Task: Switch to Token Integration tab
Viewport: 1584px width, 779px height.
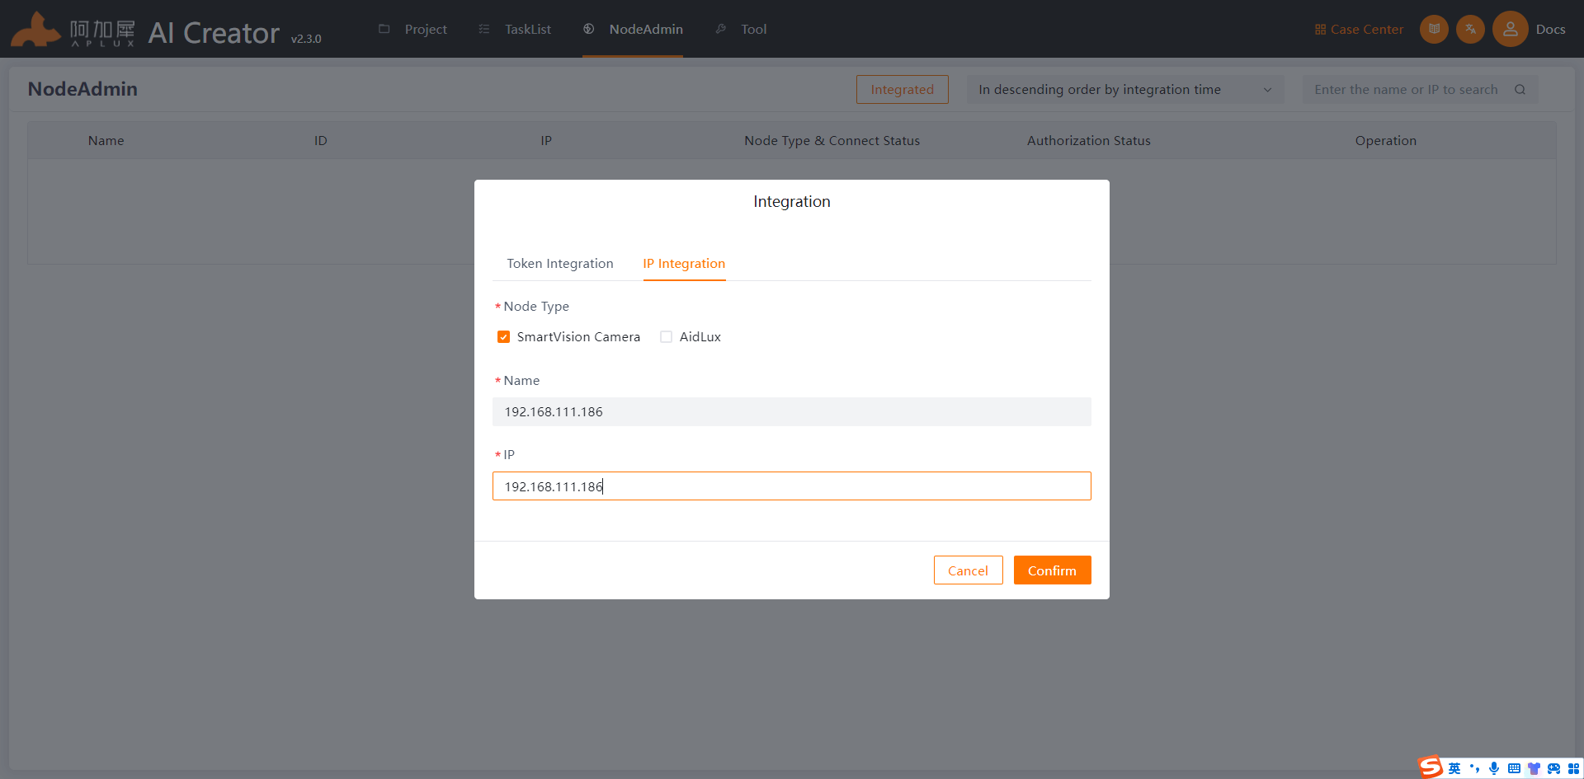Action: tap(560, 264)
